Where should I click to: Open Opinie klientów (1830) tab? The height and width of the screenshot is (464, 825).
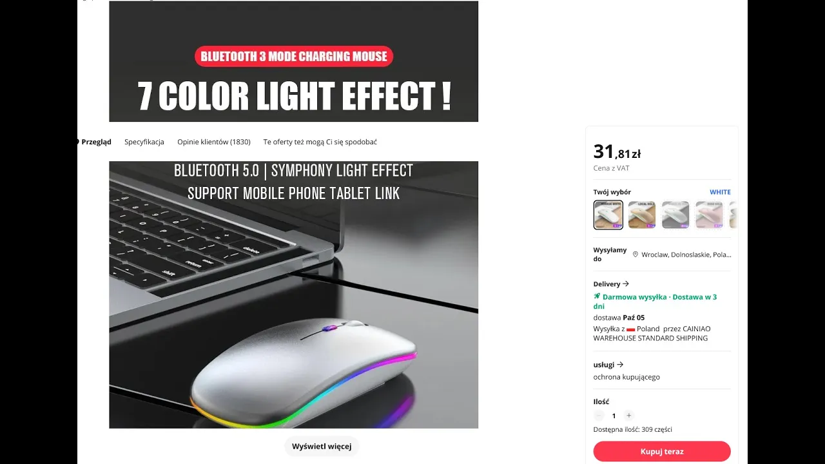point(214,142)
